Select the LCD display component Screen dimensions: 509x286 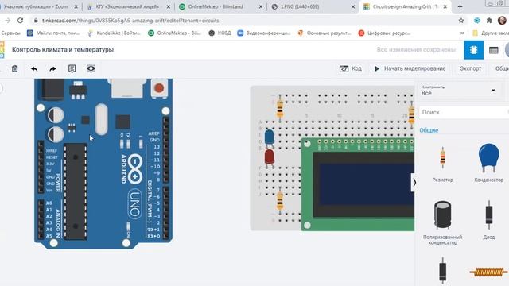tap(358, 184)
